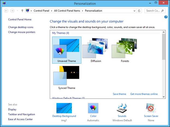
Task: Go up one level with Up arrow
Action: coord(22,11)
